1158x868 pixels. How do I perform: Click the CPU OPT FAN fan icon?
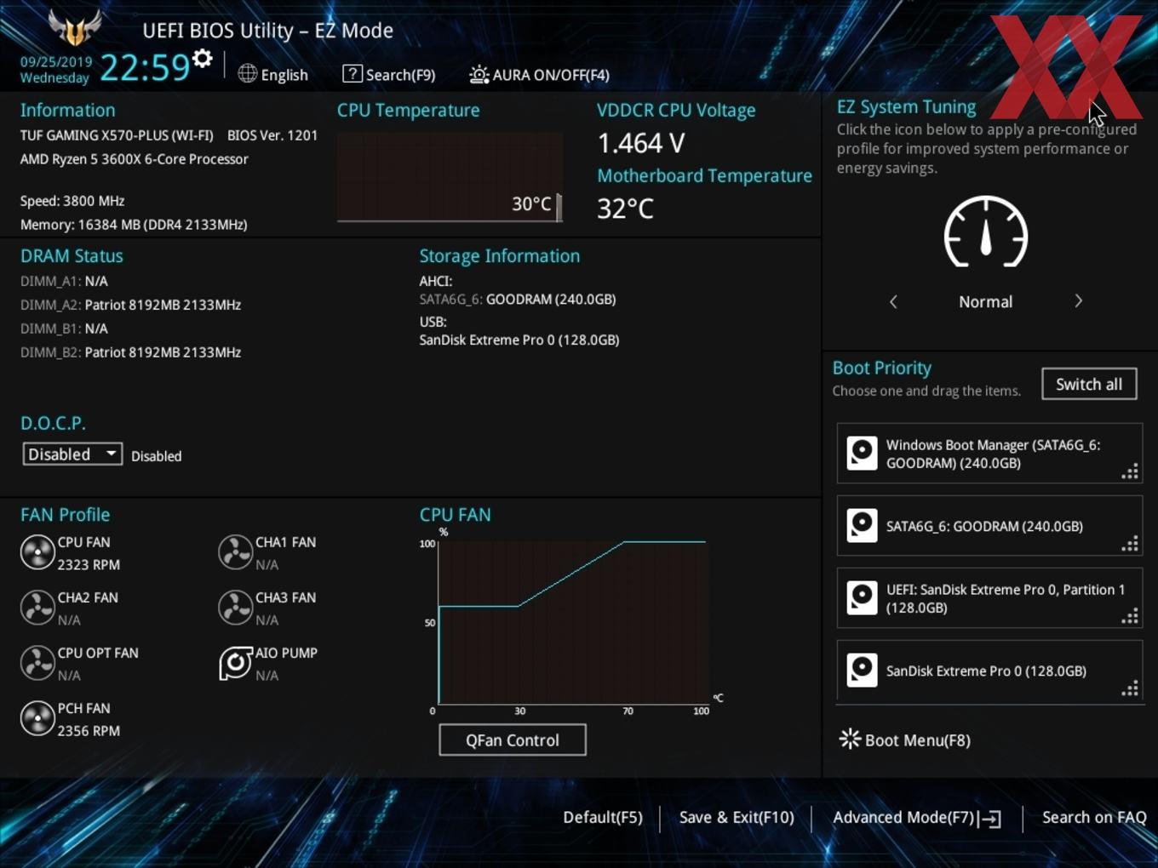pyautogui.click(x=37, y=663)
